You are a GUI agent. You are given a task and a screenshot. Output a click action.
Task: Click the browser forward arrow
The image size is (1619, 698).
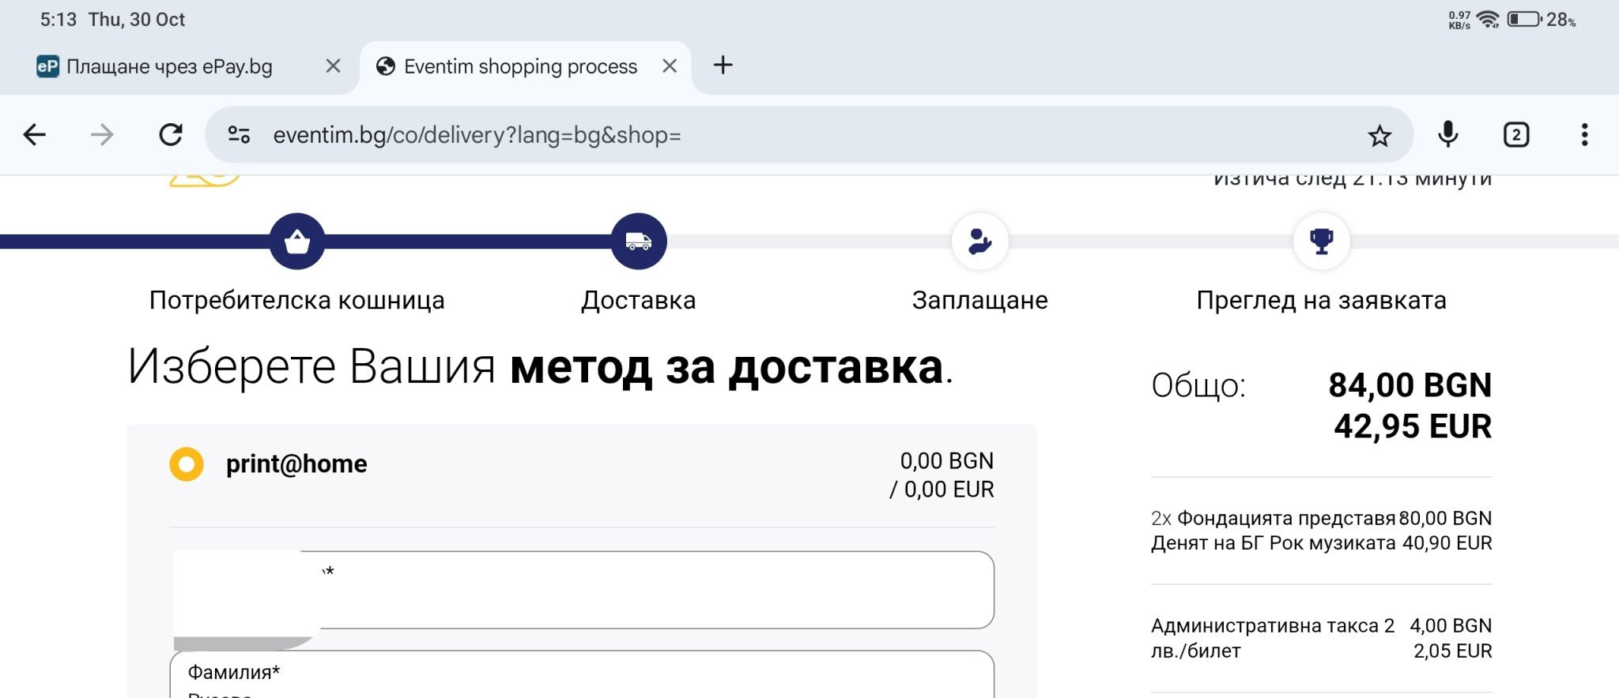click(x=102, y=135)
